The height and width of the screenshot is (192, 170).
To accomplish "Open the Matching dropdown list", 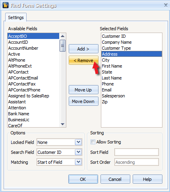I will pyautogui.click(x=78, y=162).
